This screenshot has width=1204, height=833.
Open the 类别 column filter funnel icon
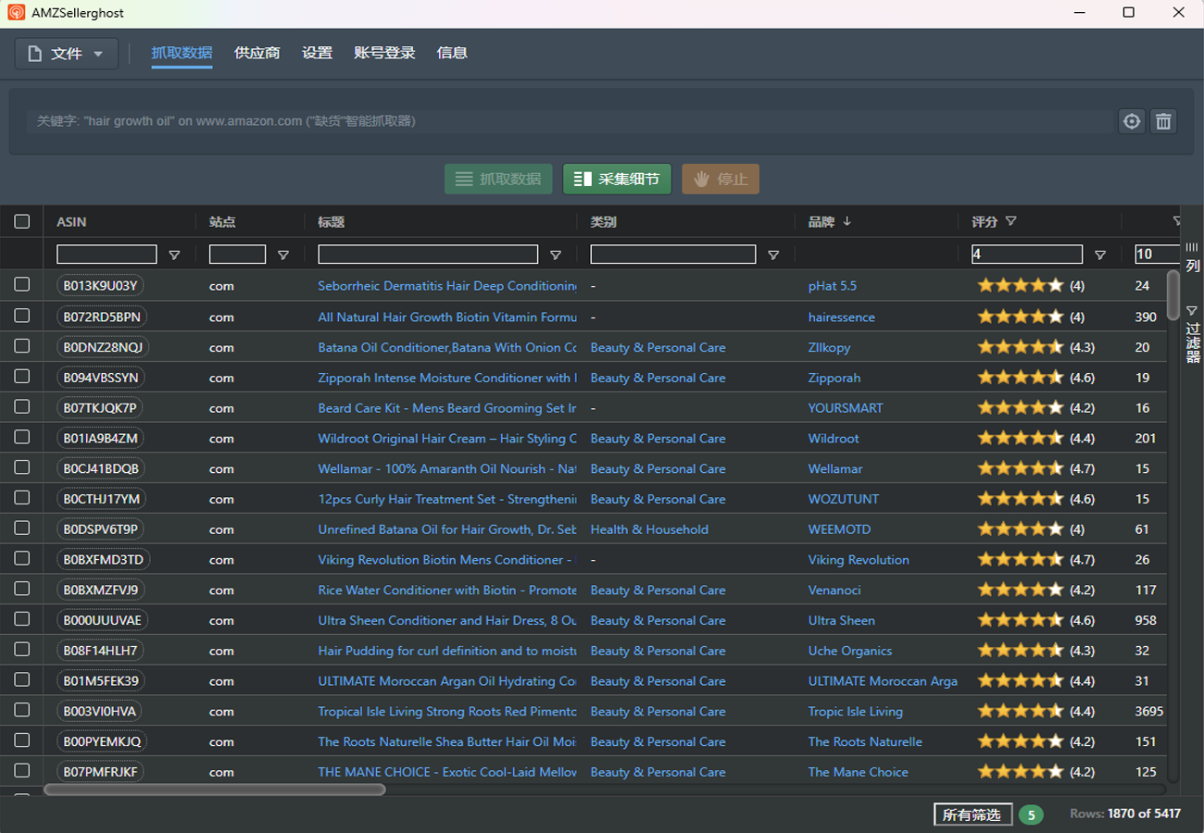pos(773,255)
